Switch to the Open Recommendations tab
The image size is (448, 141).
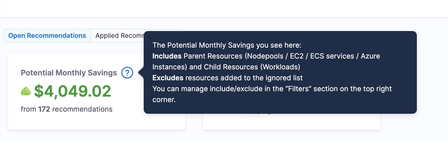point(47,36)
